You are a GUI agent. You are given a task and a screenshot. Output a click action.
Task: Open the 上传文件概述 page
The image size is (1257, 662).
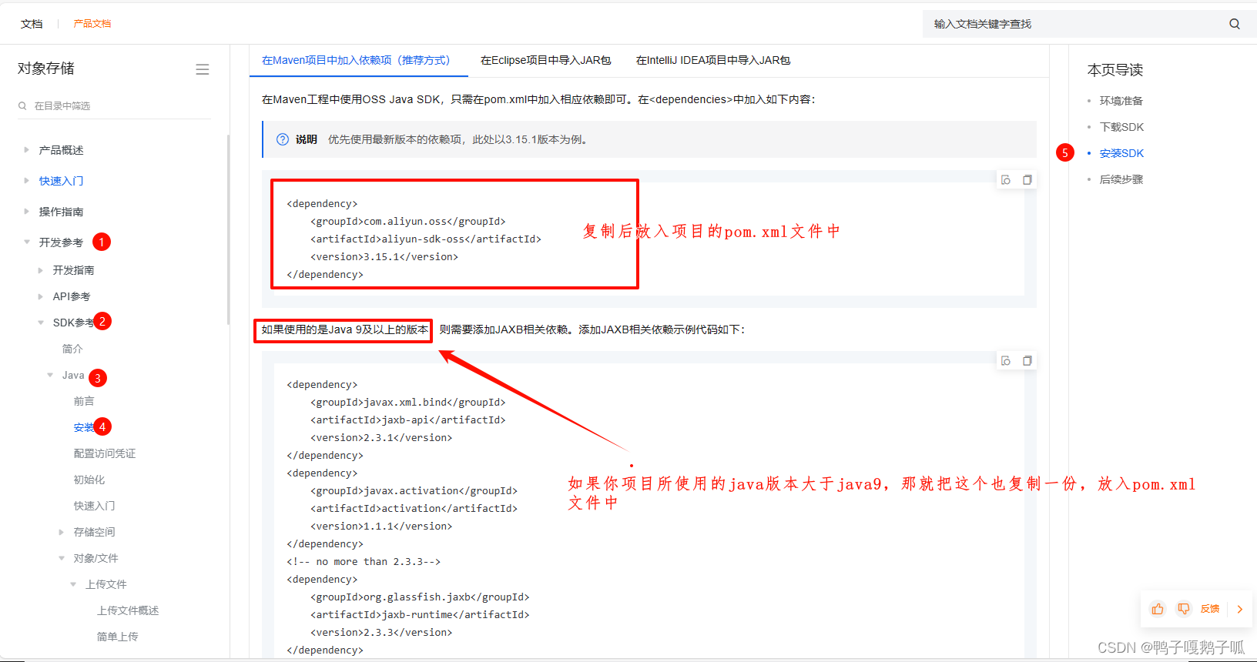point(128,610)
